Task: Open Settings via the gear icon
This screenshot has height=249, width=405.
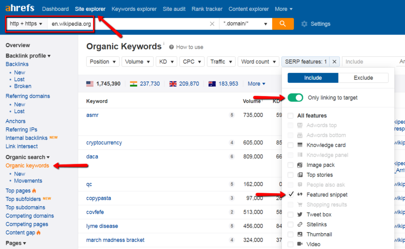Action: tap(304, 24)
